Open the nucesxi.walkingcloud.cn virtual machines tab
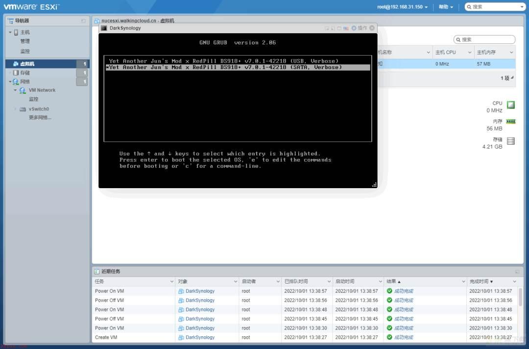This screenshot has height=349, width=529. click(138, 21)
